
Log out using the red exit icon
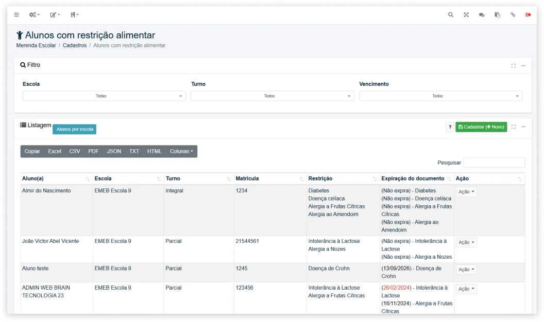point(528,14)
